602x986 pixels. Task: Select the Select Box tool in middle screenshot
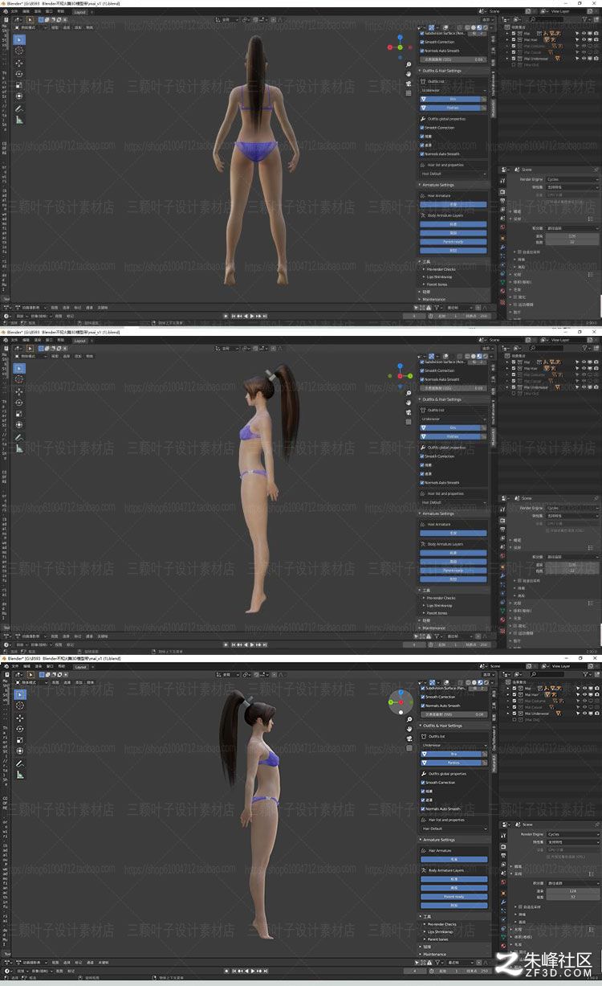[x=19, y=368]
